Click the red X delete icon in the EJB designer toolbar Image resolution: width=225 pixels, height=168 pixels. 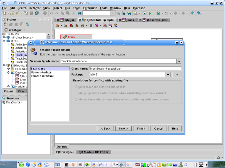(71, 26)
